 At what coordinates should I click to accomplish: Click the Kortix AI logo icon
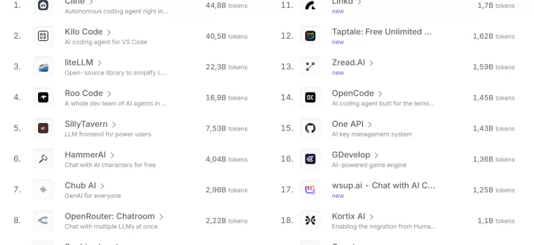[310, 221]
